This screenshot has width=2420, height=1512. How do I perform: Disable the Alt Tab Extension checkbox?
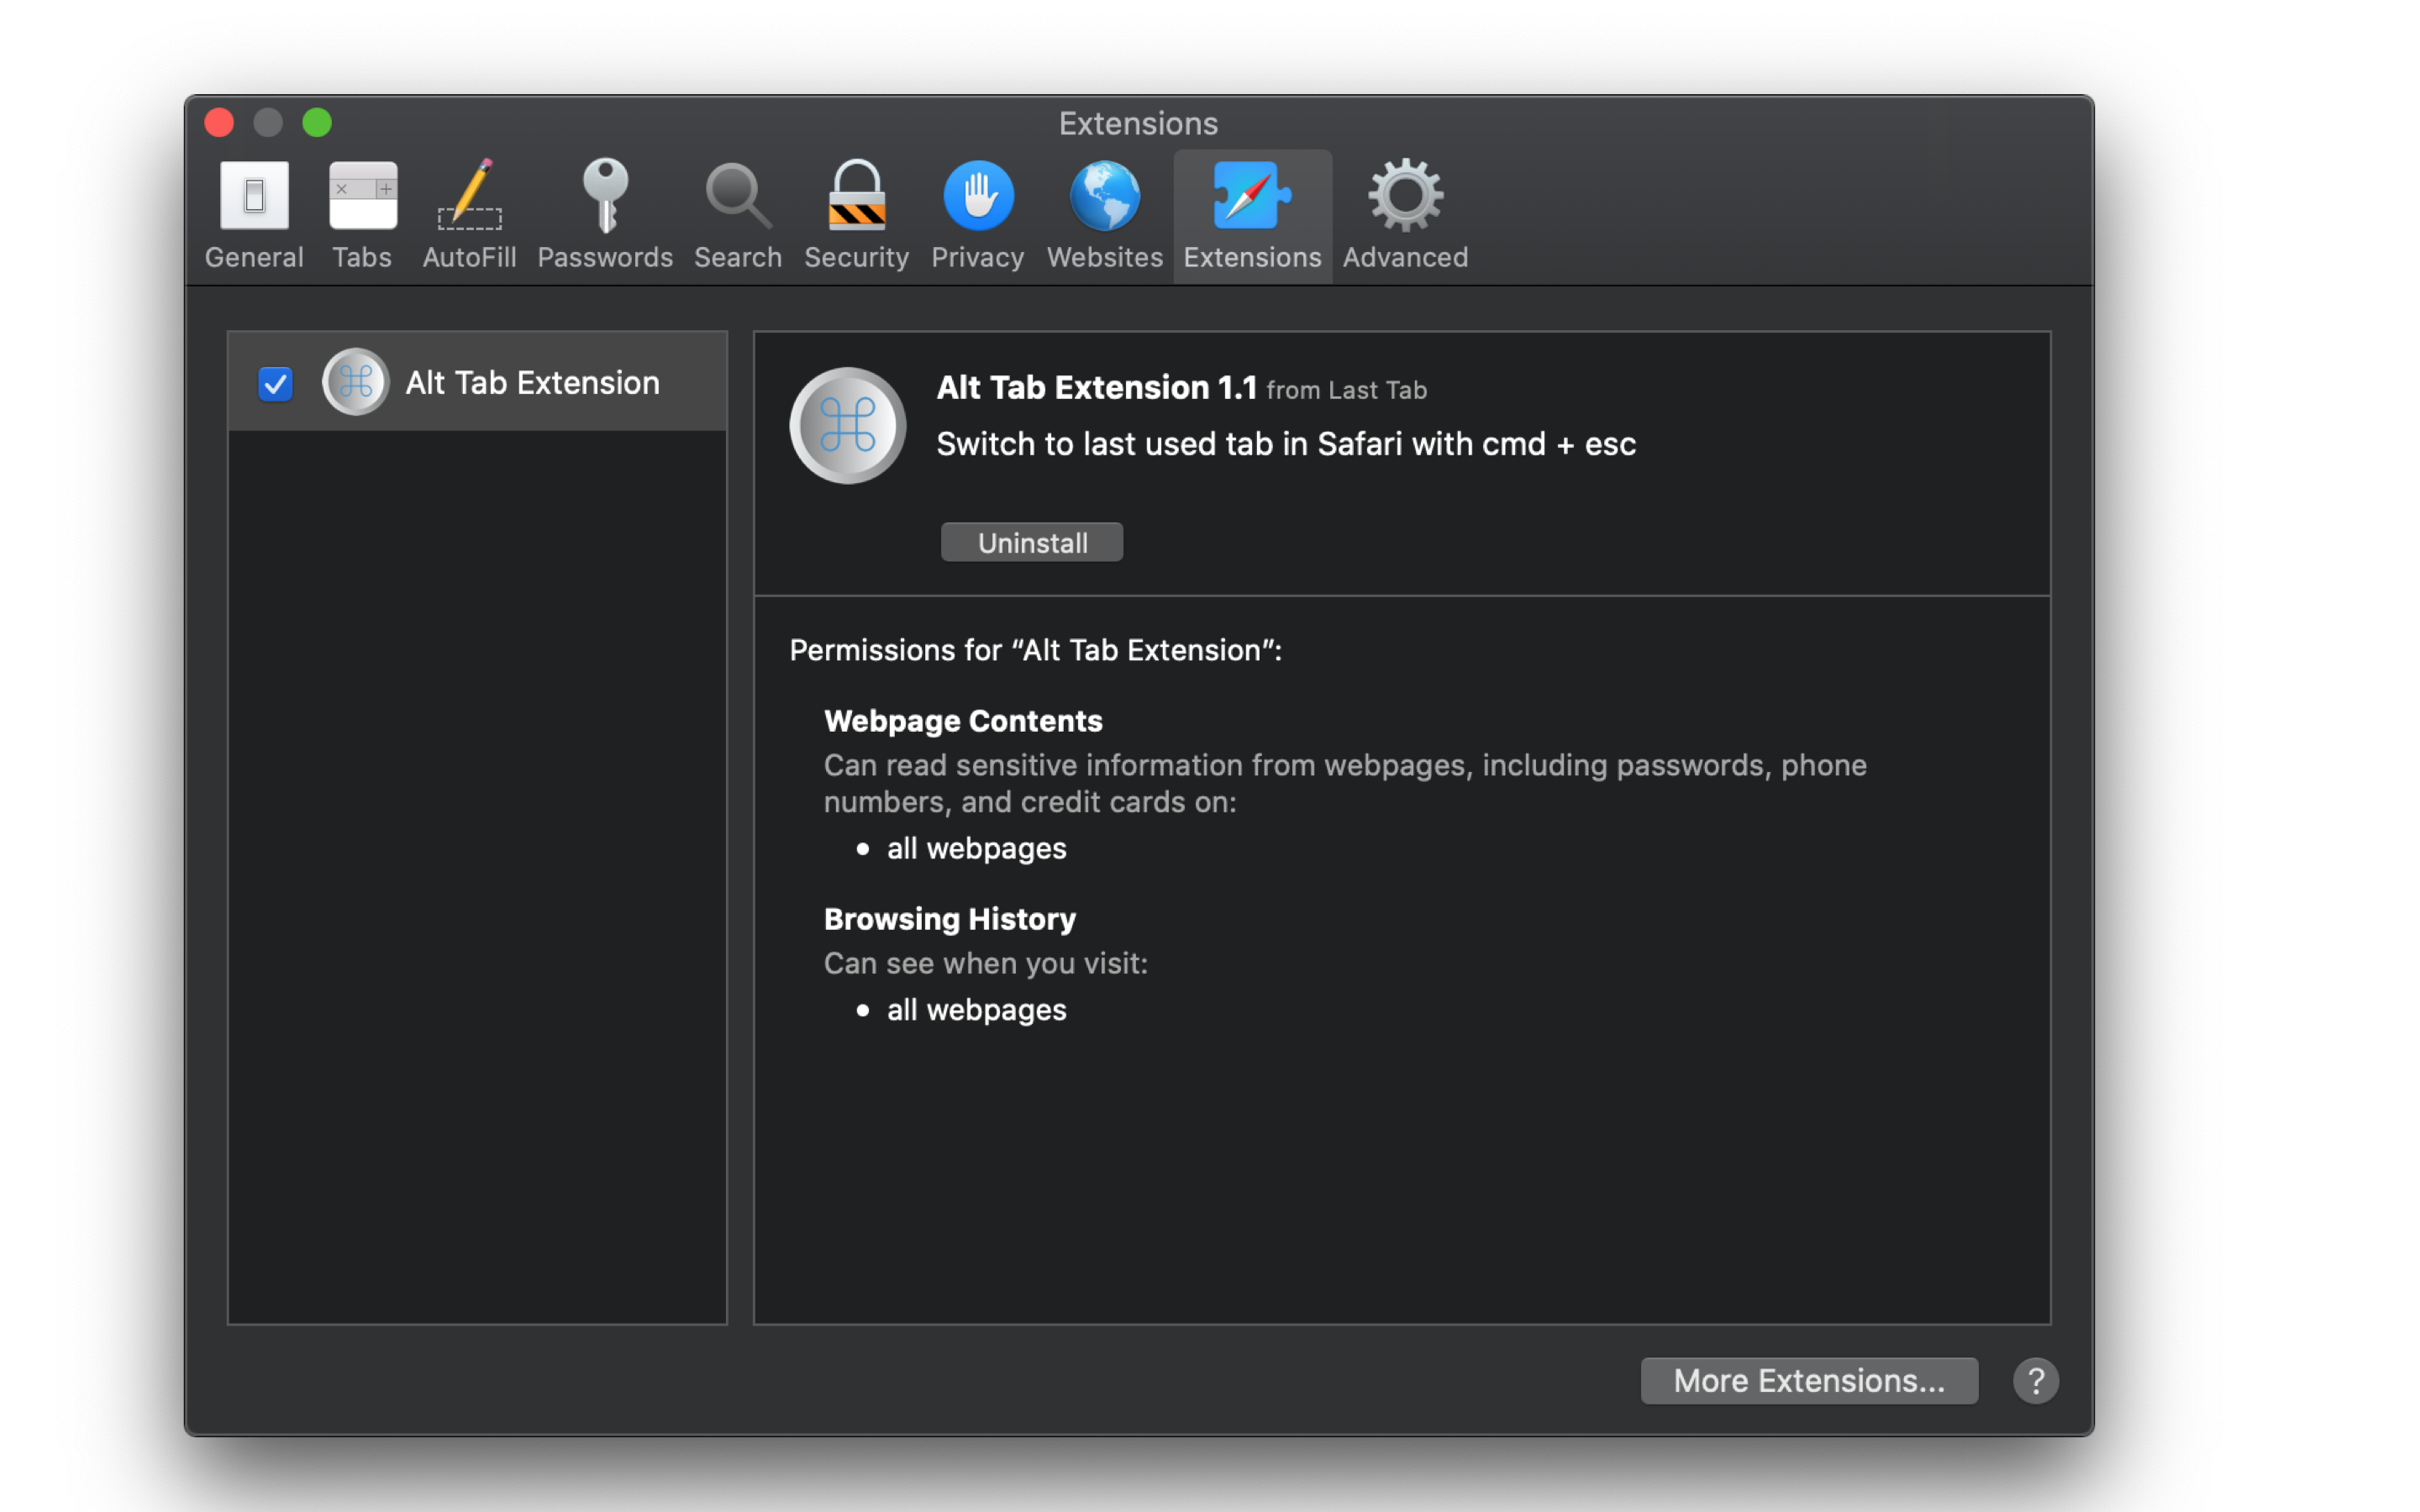[275, 383]
